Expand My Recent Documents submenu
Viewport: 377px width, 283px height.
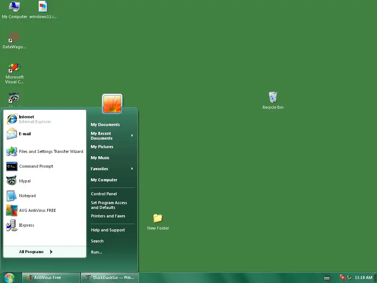tap(112, 136)
